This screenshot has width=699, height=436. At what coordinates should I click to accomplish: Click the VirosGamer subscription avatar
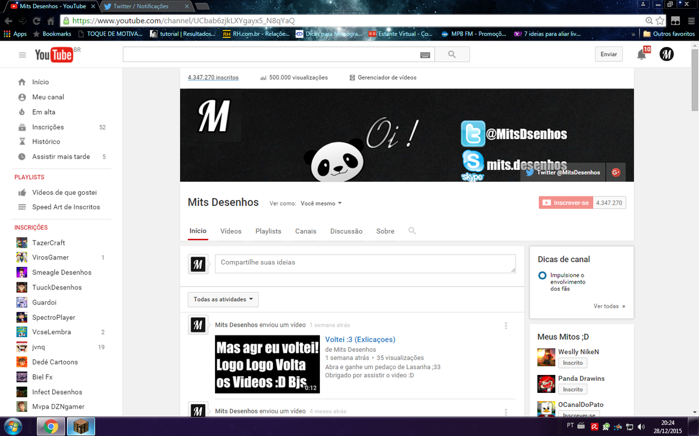click(22, 258)
